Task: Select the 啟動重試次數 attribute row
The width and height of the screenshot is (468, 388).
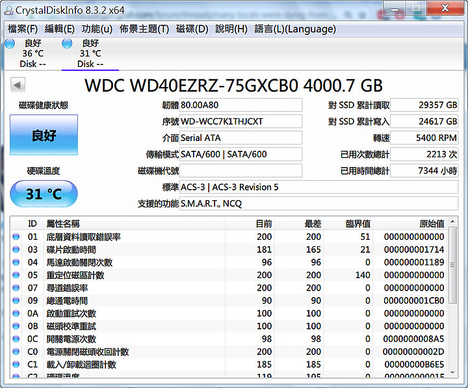Action: [229, 313]
